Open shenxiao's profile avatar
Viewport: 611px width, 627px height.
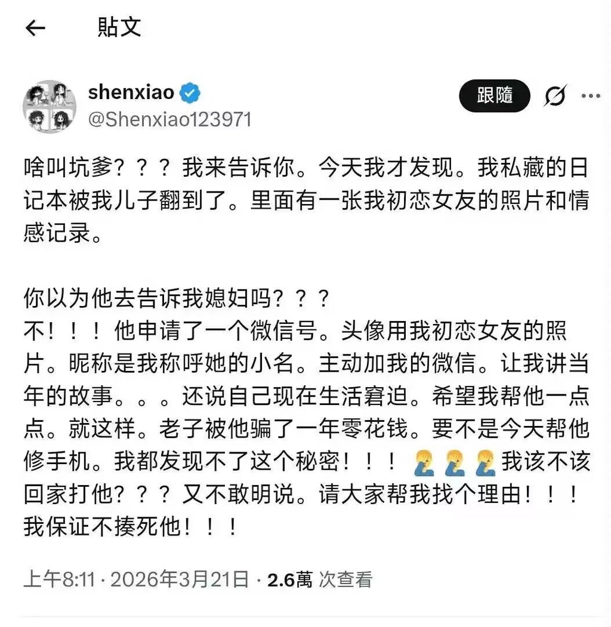[50, 106]
